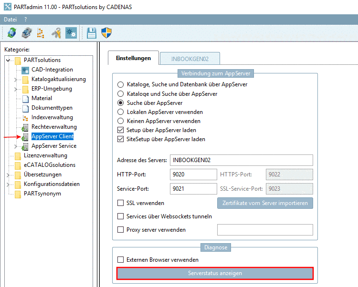Enable 'Services über Websockets tunneln'
Image resolution: width=358 pixels, height=287 pixels.
120,216
